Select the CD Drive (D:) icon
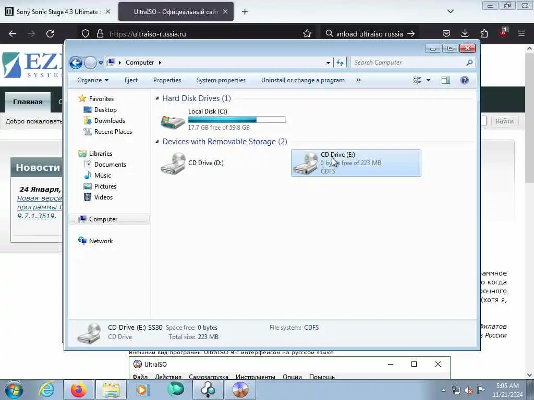The image size is (534, 400). point(173,163)
